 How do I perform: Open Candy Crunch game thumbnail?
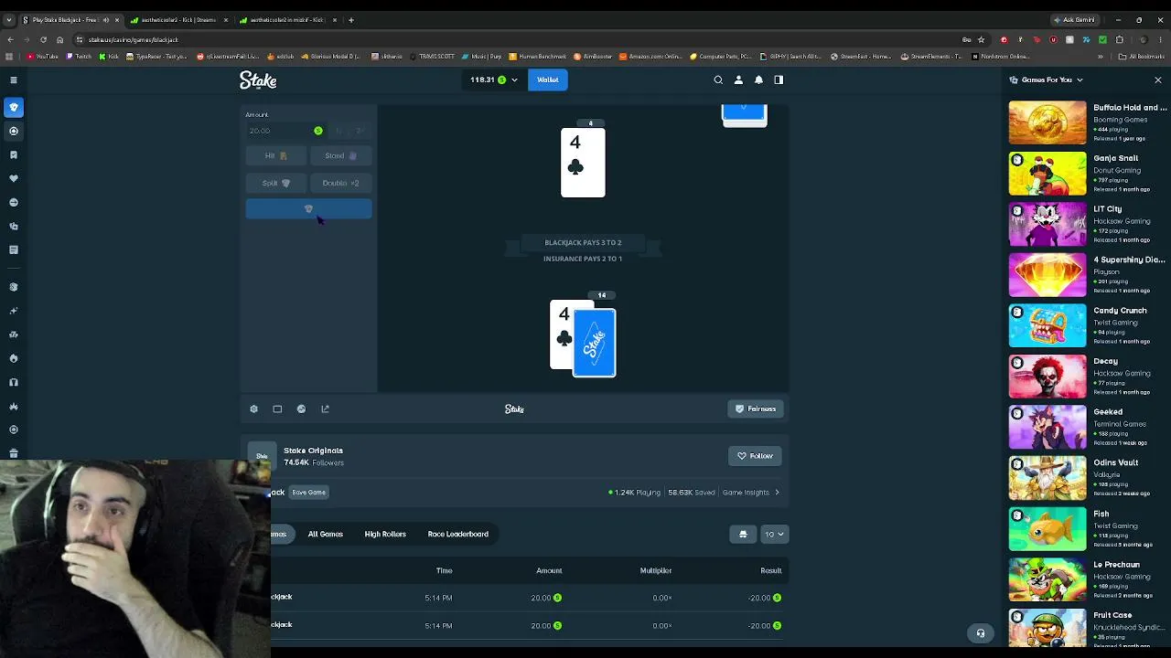pos(1047,326)
